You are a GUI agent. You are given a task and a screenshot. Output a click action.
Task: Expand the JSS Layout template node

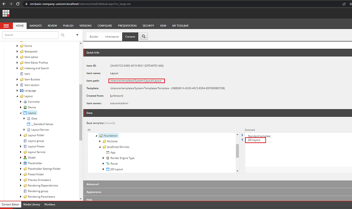click(103, 169)
